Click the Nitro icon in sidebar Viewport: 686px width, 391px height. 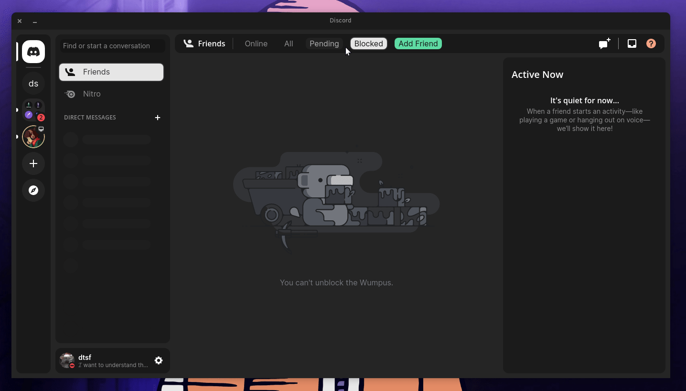pyautogui.click(x=70, y=94)
